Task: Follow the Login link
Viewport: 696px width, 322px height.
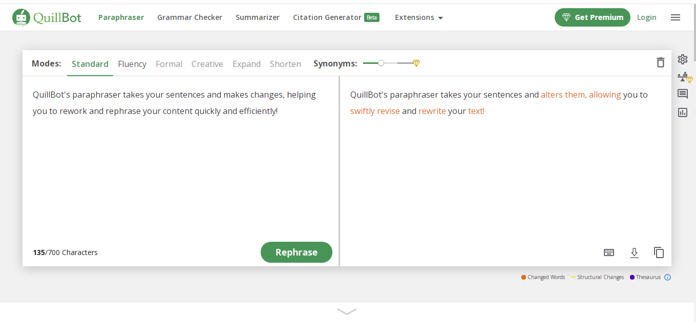Action: click(646, 17)
